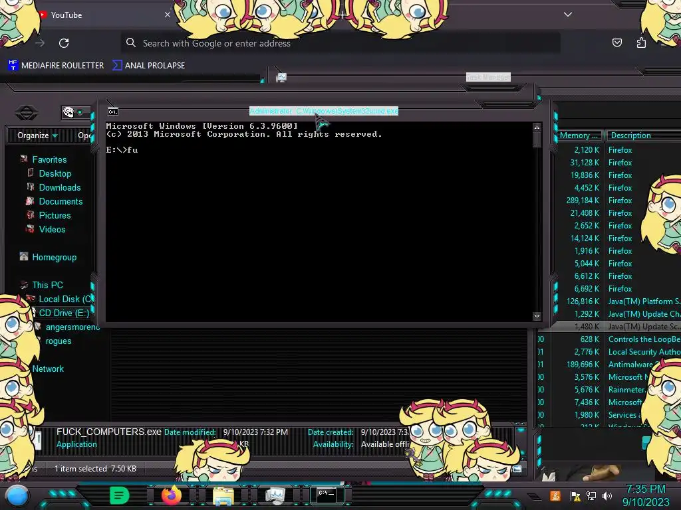Screen dimensions: 681x510
Task: Open the Organize dropdown in Explorer
Action: pos(37,135)
